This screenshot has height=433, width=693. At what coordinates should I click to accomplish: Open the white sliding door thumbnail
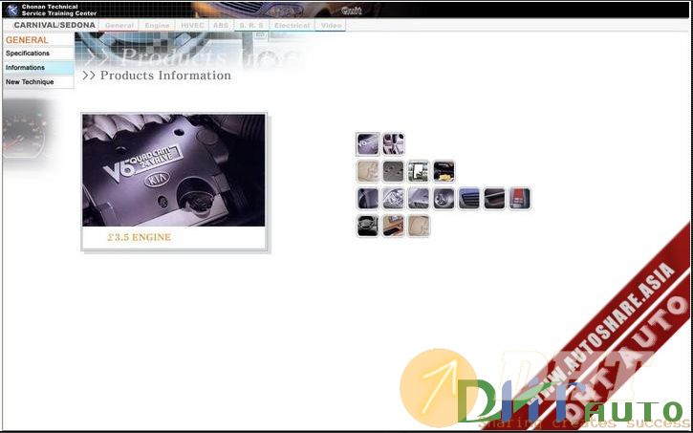(418, 171)
